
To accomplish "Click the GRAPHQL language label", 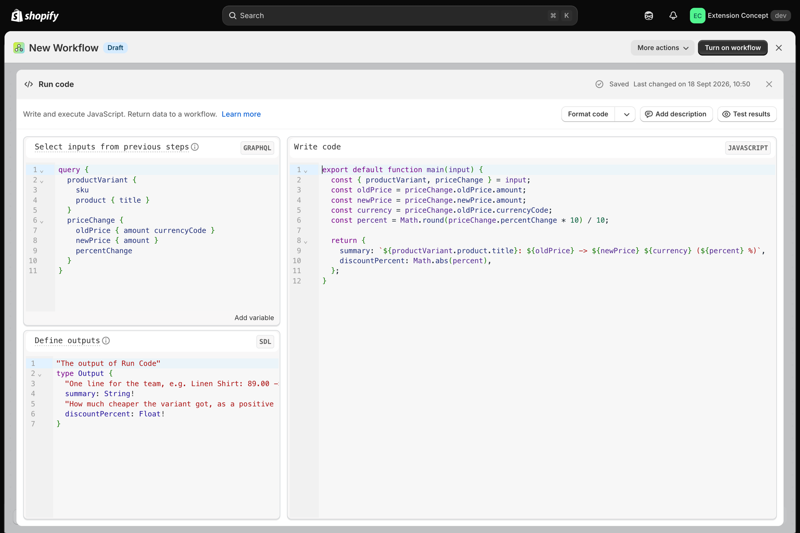I will [x=257, y=148].
